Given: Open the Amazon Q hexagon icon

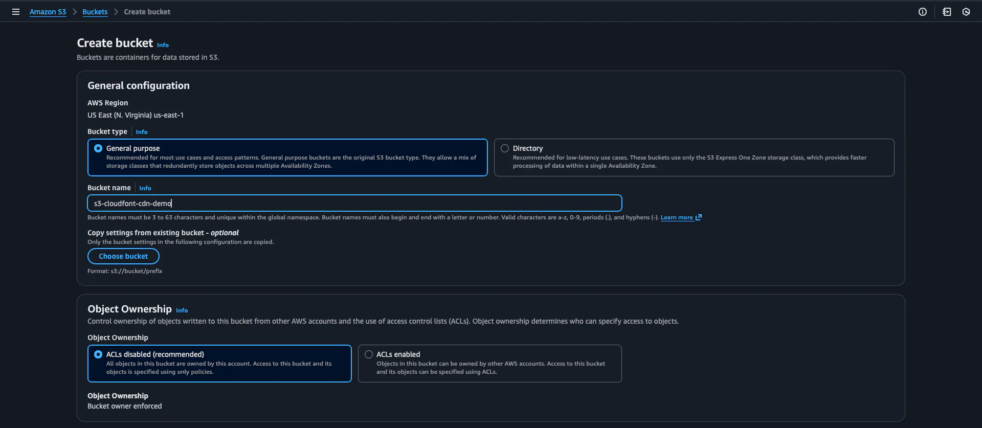Looking at the screenshot, I should pyautogui.click(x=966, y=12).
